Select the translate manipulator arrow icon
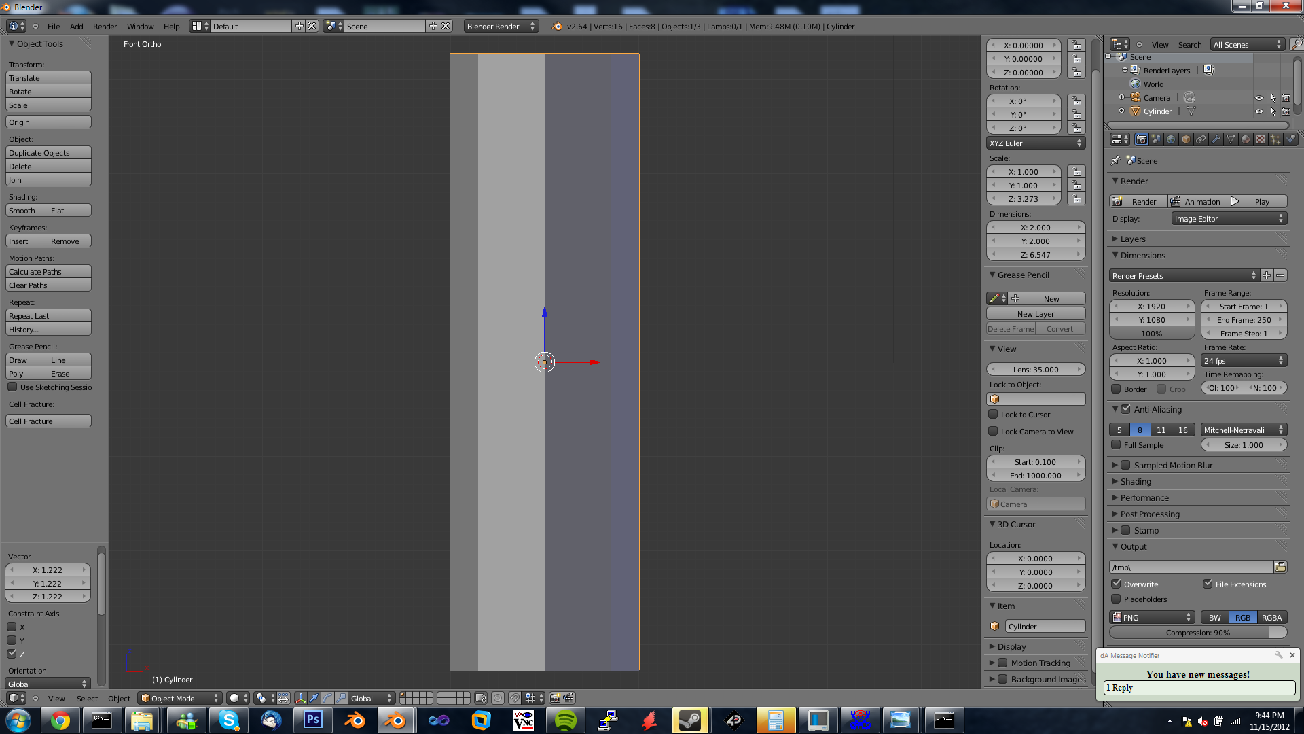The width and height of the screenshot is (1304, 734). (x=314, y=698)
